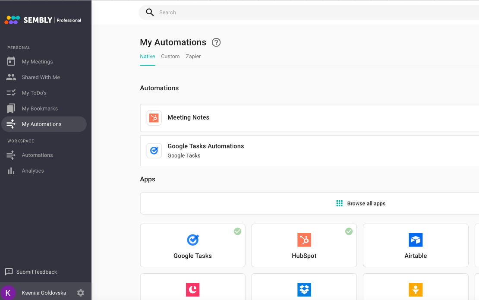Switch to the Custom tab
479x300 pixels.
coord(170,57)
